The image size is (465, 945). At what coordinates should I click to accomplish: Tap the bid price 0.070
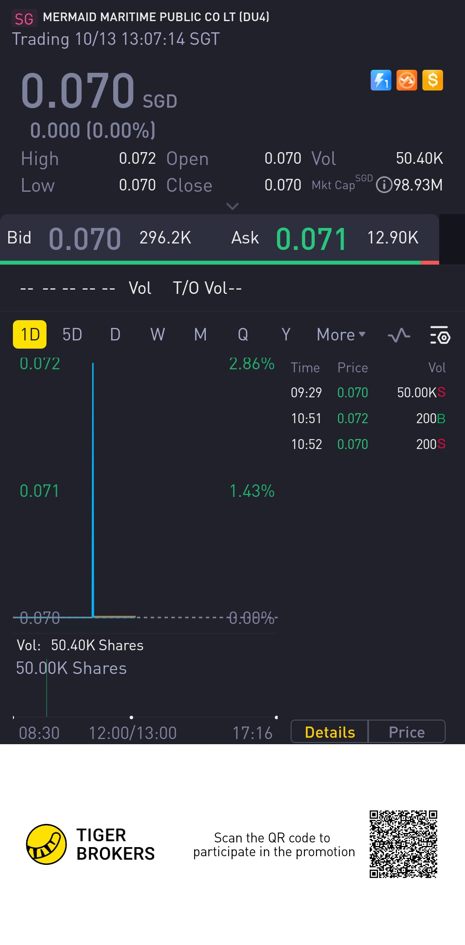[x=85, y=238]
